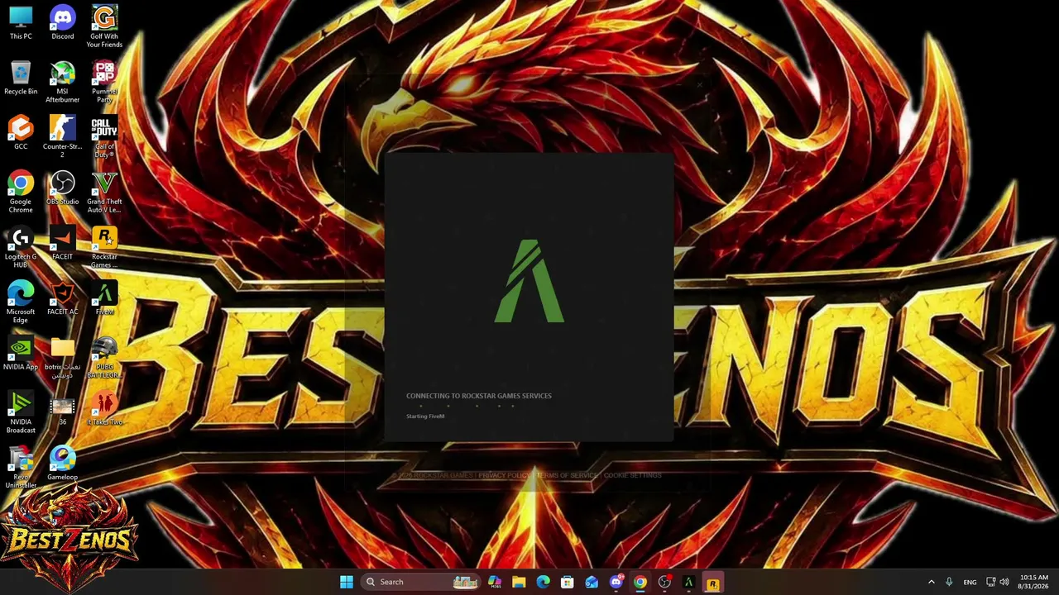Click the 'Starting FiveM' status text
Image resolution: width=1059 pixels, height=595 pixels.
pyautogui.click(x=425, y=416)
